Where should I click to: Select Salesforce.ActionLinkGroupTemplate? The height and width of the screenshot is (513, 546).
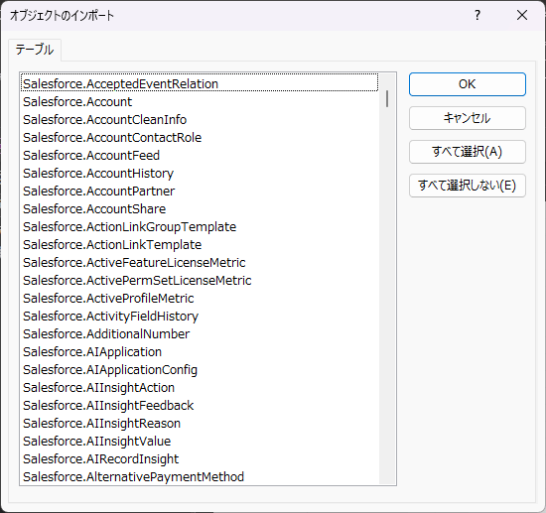click(200, 227)
